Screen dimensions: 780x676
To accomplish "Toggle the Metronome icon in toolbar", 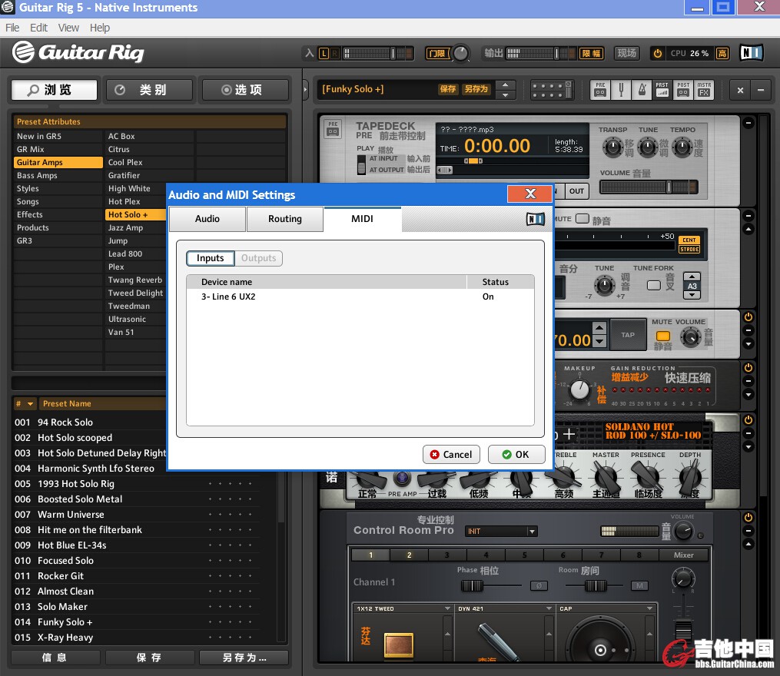I will click(x=642, y=90).
